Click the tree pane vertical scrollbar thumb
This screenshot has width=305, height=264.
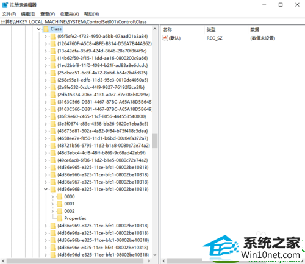click(x=155, y=141)
